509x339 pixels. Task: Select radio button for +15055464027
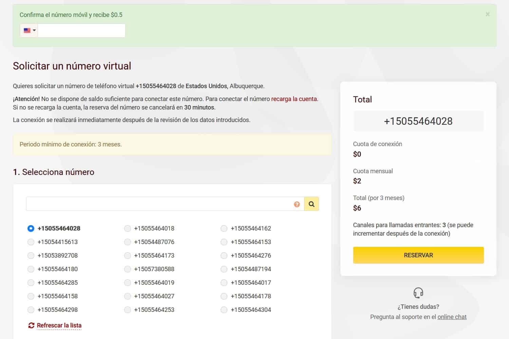pos(128,296)
